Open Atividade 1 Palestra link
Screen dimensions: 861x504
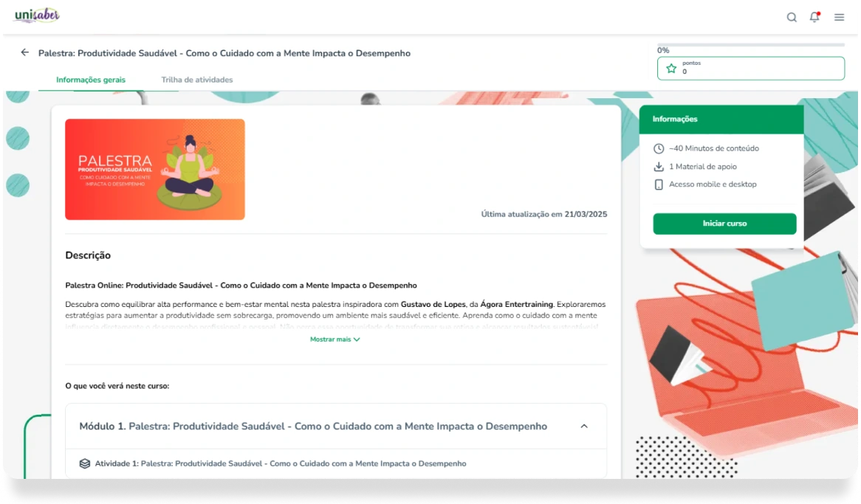pyautogui.click(x=281, y=463)
